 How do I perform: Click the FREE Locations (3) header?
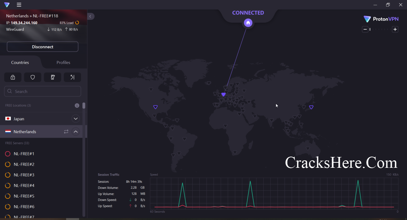[x=18, y=105]
